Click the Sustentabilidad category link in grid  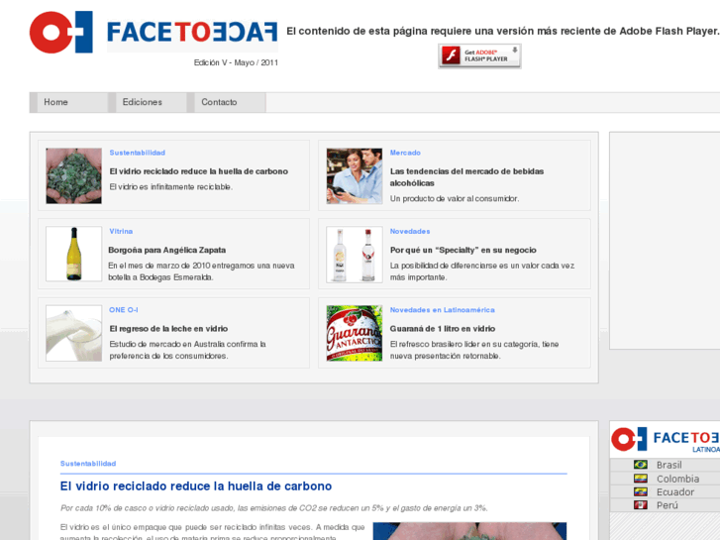point(138,153)
